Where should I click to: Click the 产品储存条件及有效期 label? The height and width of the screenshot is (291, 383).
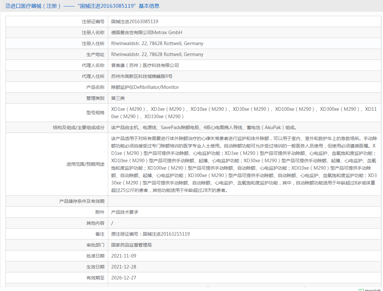(82, 201)
